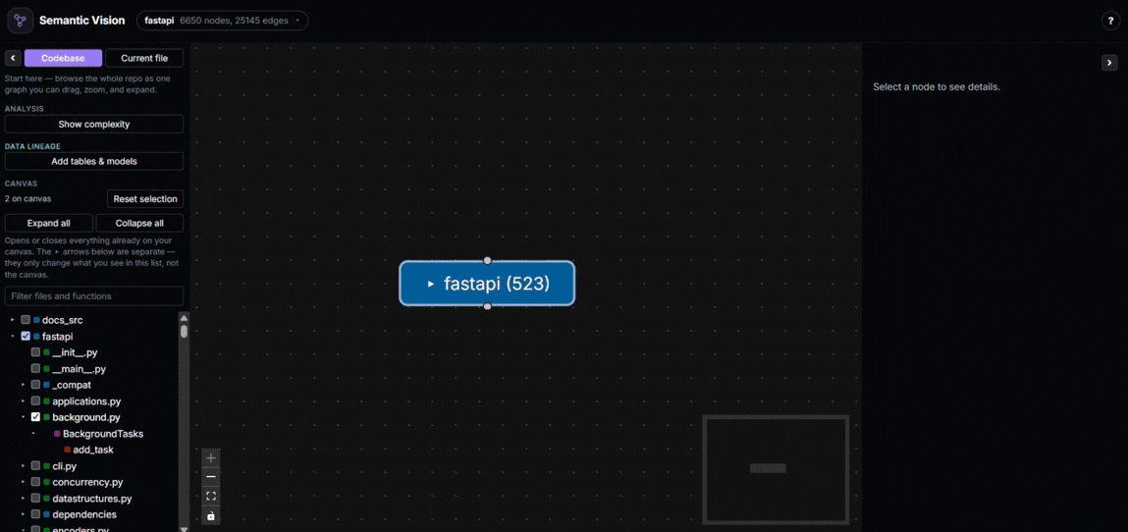The height and width of the screenshot is (532, 1128).
Task: Click the green file icon beside __init__.py
Action: pos(46,353)
